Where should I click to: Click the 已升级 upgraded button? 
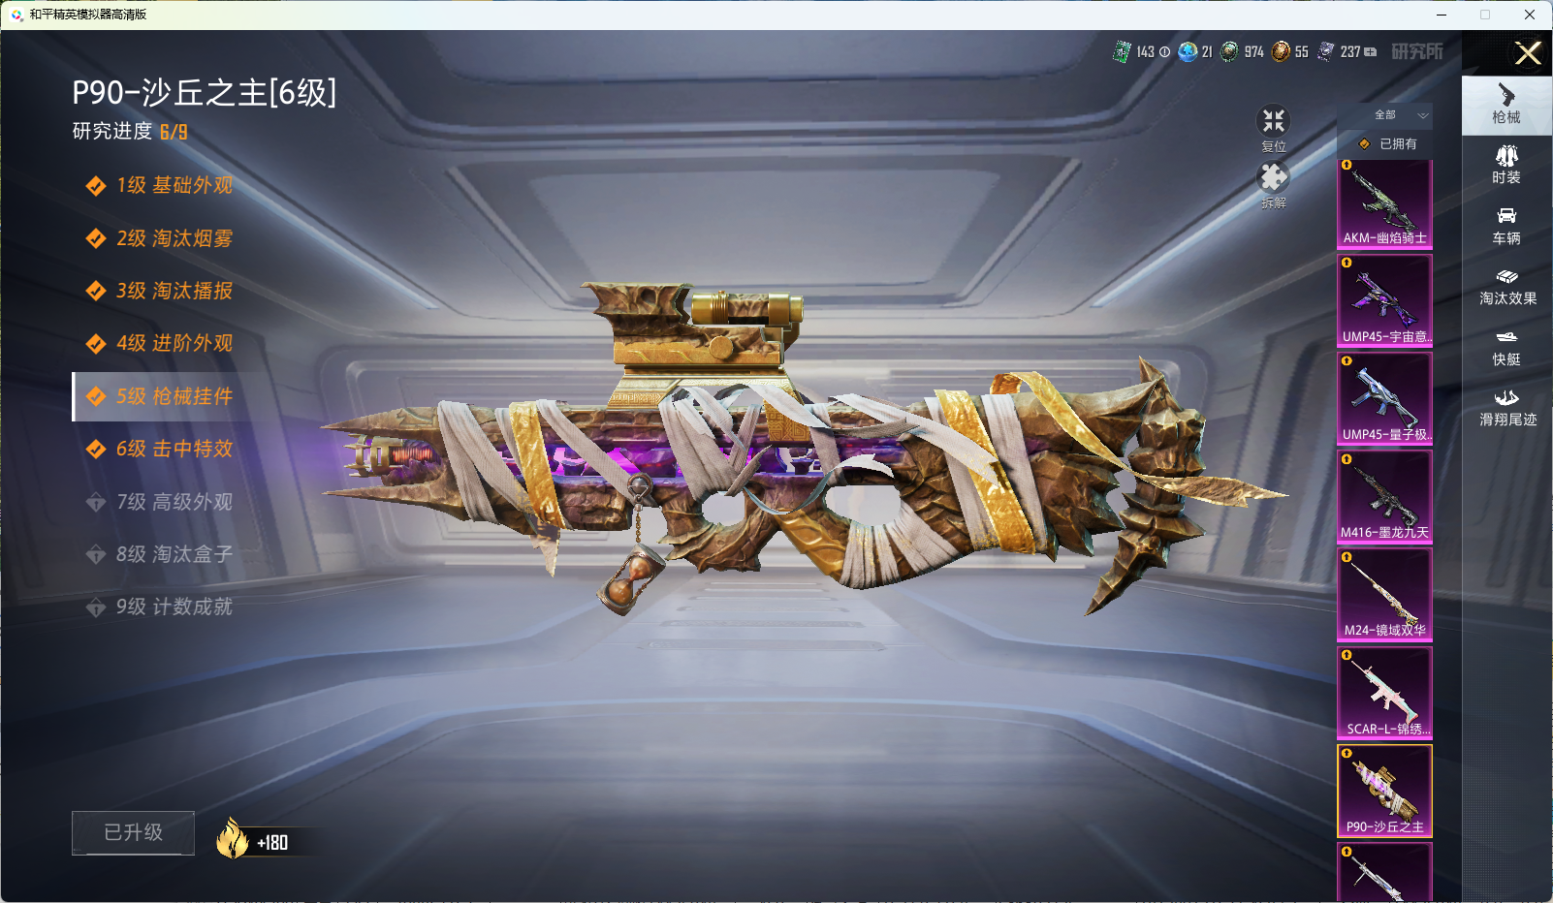pos(134,832)
